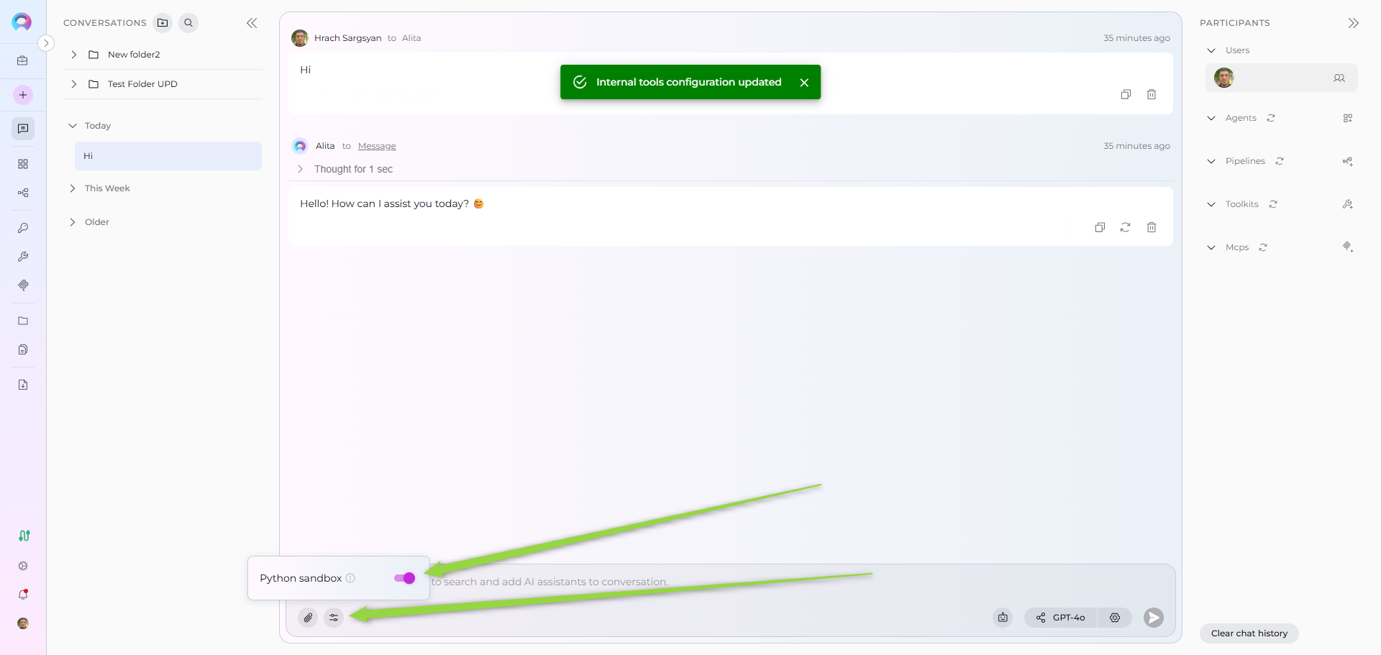Click the attach file paperclip icon
This screenshot has width=1381, height=655.
(308, 618)
